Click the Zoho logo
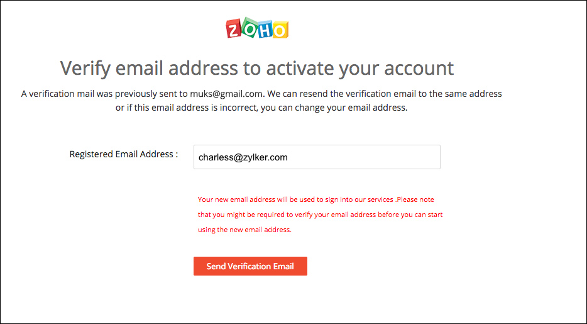The image size is (587, 324). (257, 28)
